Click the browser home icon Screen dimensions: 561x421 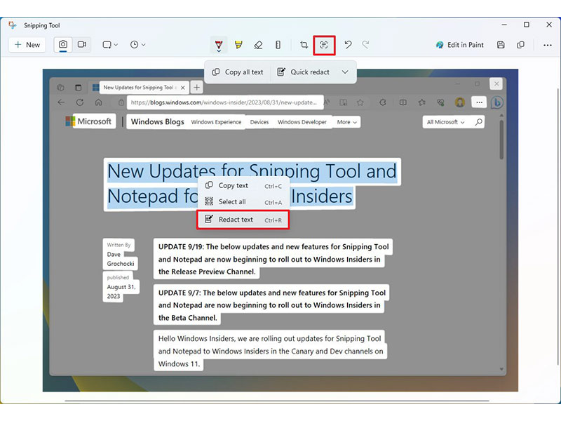(98, 102)
